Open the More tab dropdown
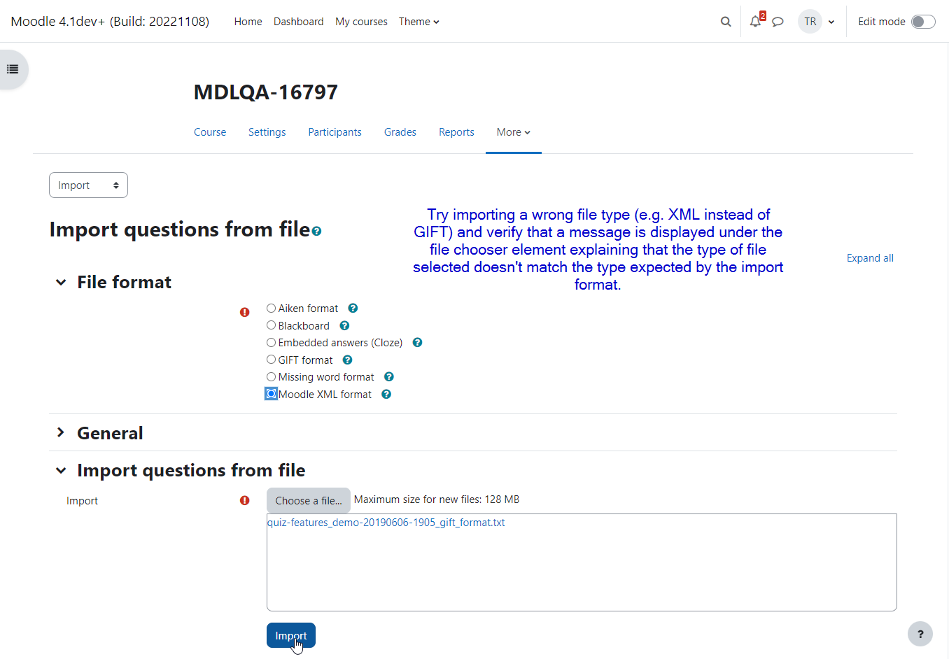The image size is (949, 659). click(x=514, y=132)
